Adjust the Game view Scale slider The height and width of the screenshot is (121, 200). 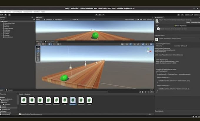(x=85, y=19)
